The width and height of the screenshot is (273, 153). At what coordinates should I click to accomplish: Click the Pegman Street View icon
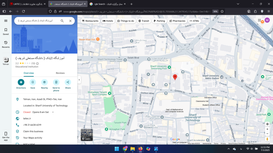[267, 139]
